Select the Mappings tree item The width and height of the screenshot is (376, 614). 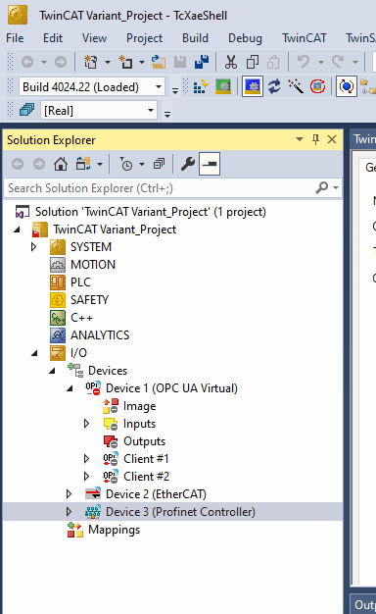(114, 530)
